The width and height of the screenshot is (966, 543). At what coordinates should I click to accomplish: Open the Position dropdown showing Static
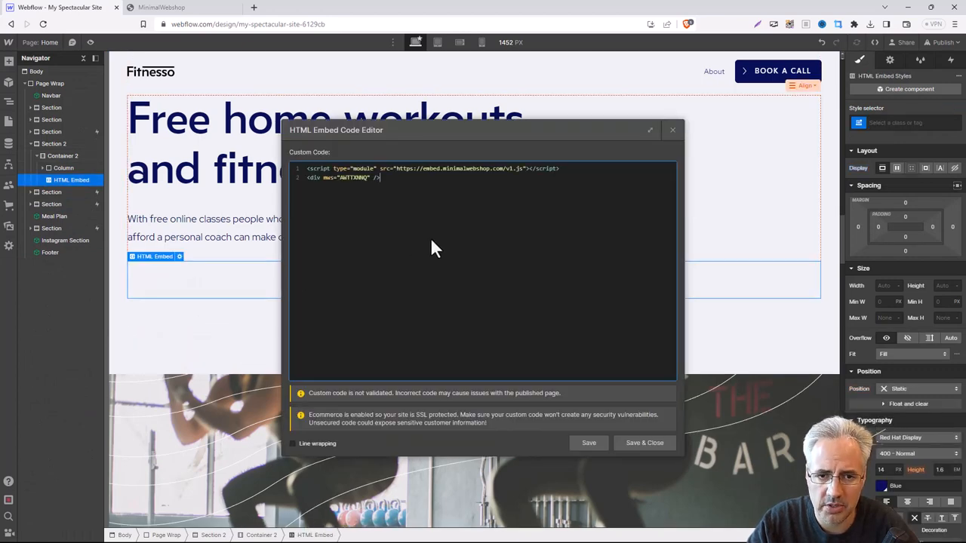click(918, 388)
